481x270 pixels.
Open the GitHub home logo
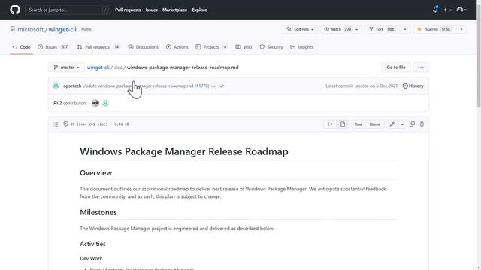tap(15, 10)
